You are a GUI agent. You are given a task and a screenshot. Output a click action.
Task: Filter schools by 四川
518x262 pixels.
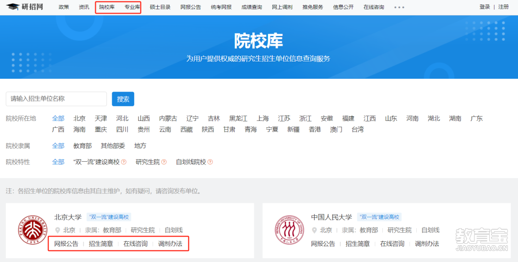(x=122, y=129)
